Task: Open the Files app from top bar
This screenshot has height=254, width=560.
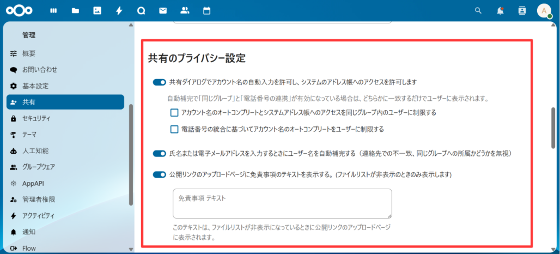Action: [x=75, y=10]
